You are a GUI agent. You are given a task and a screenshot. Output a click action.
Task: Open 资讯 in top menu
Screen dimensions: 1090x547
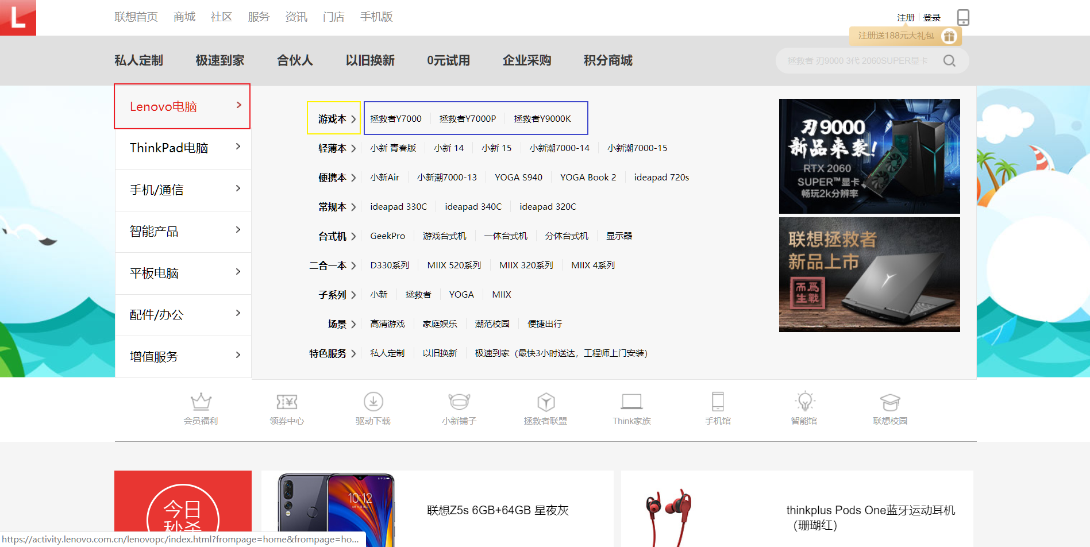click(x=296, y=17)
